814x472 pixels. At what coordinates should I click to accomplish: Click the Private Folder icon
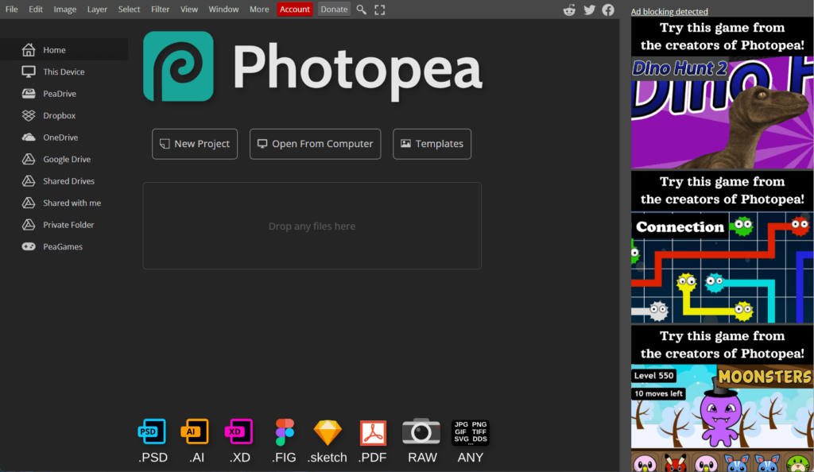click(x=29, y=224)
